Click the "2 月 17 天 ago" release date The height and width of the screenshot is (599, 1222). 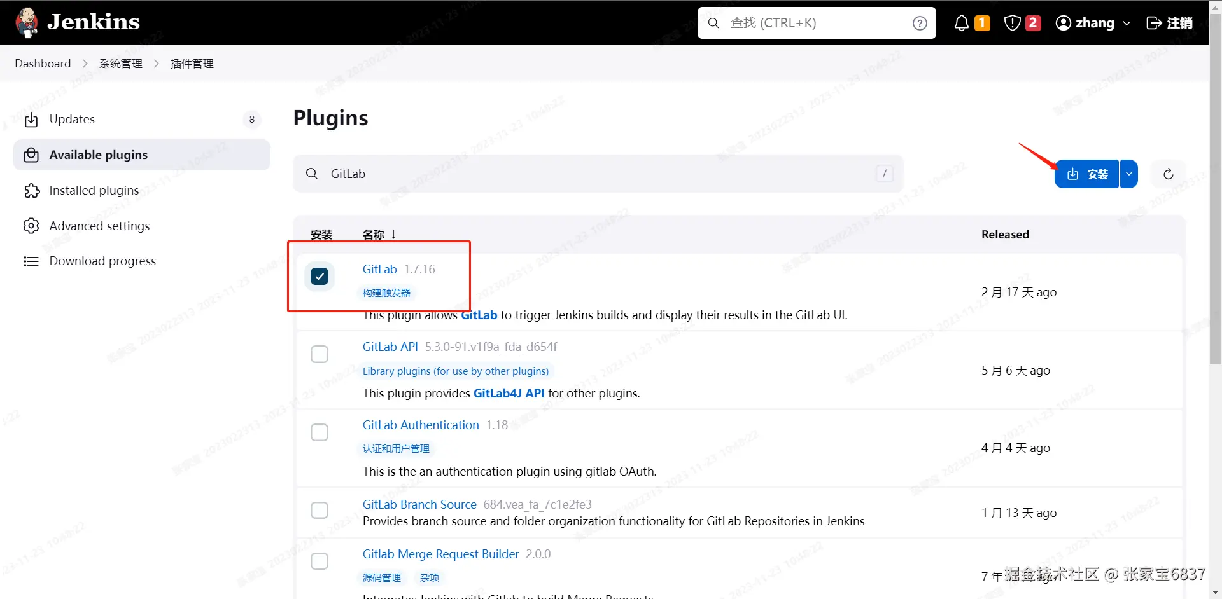[1019, 293]
